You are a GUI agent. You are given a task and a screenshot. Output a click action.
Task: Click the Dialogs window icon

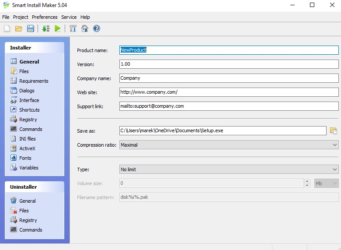pos(14,90)
